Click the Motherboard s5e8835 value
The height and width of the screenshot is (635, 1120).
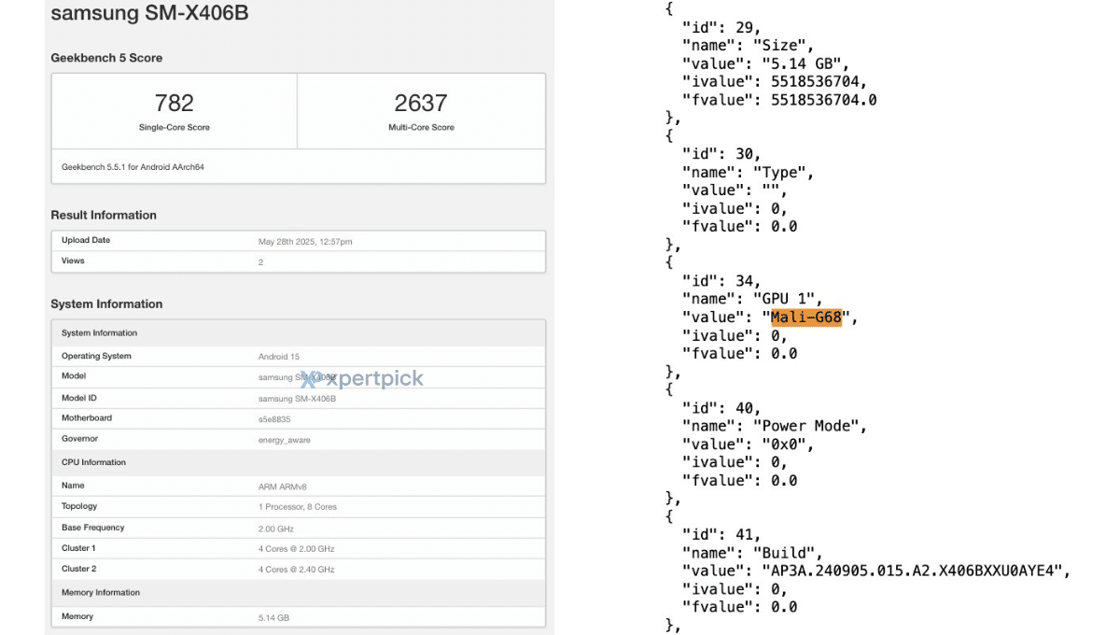tap(276, 418)
